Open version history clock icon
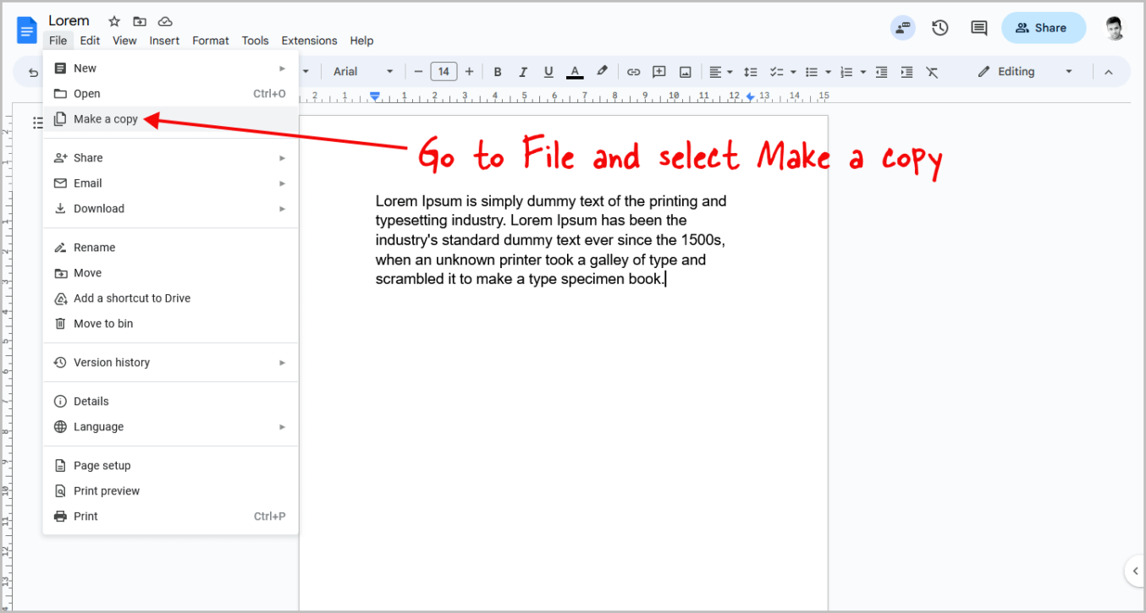The height and width of the screenshot is (613, 1146). (x=940, y=28)
